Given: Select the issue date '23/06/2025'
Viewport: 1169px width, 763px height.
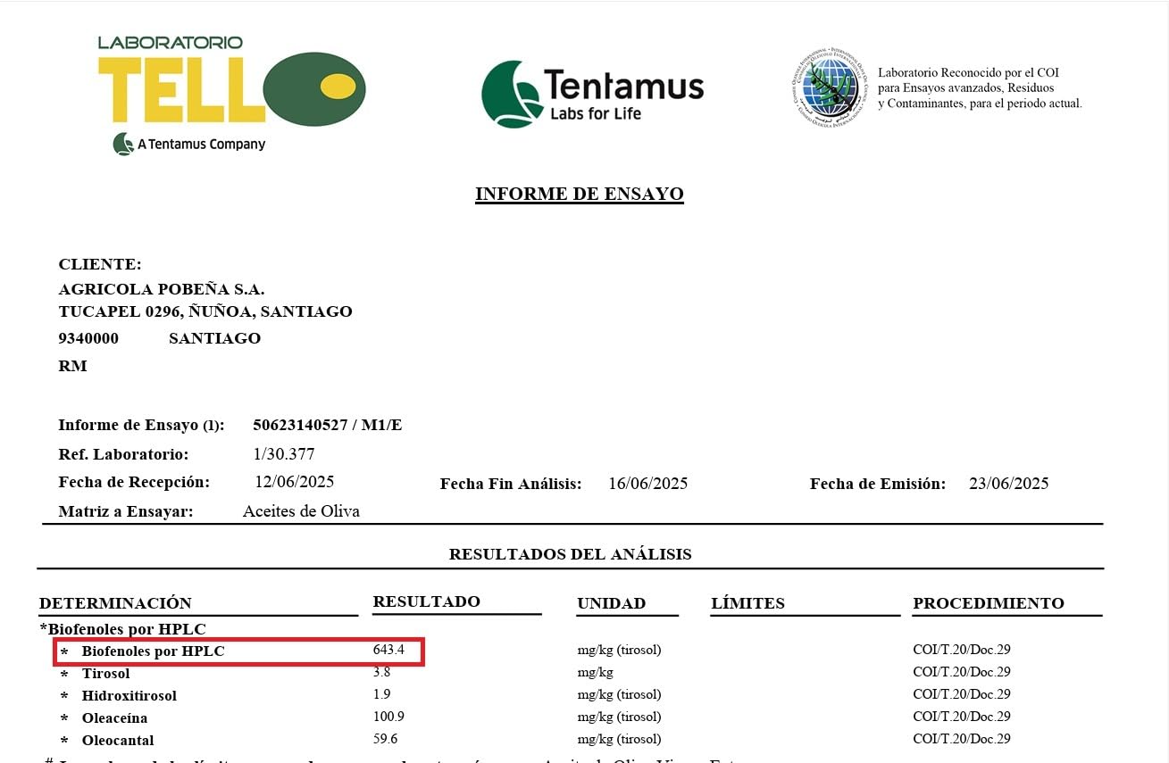Looking at the screenshot, I should [x=1009, y=484].
